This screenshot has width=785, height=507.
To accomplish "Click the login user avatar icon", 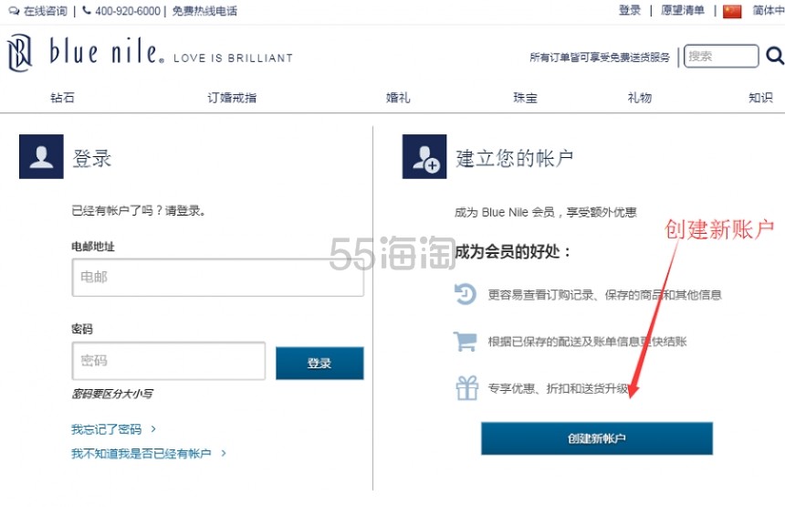I will pos(41,156).
